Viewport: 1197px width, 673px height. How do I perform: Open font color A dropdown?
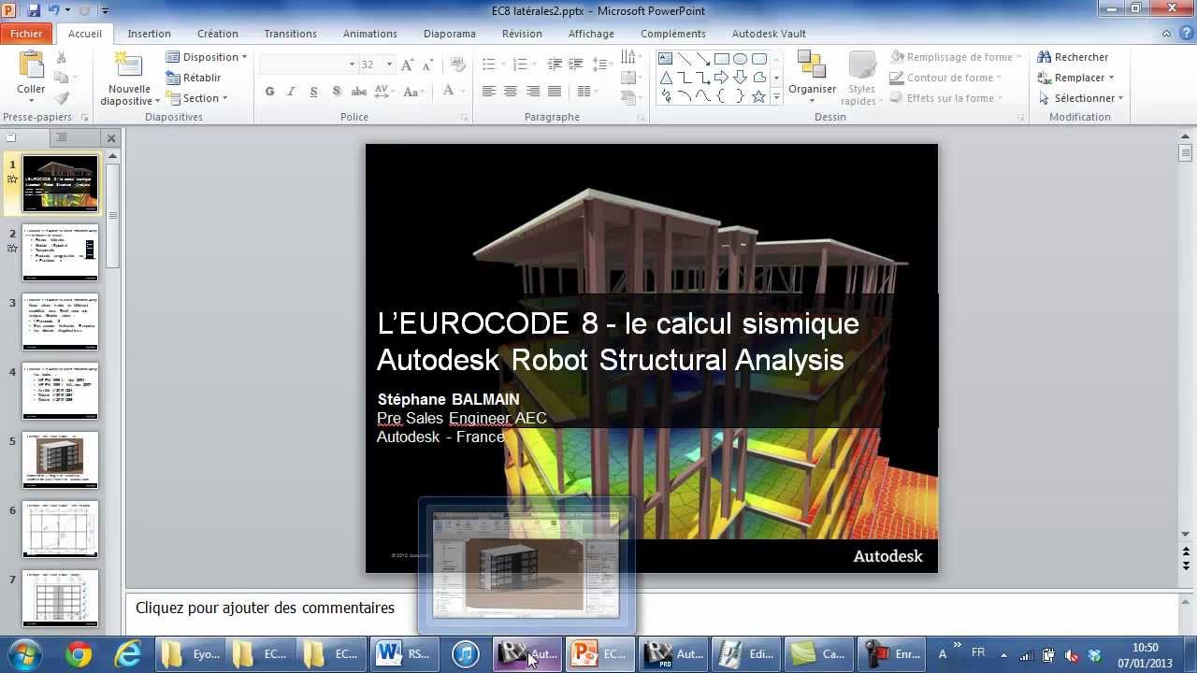click(x=454, y=92)
